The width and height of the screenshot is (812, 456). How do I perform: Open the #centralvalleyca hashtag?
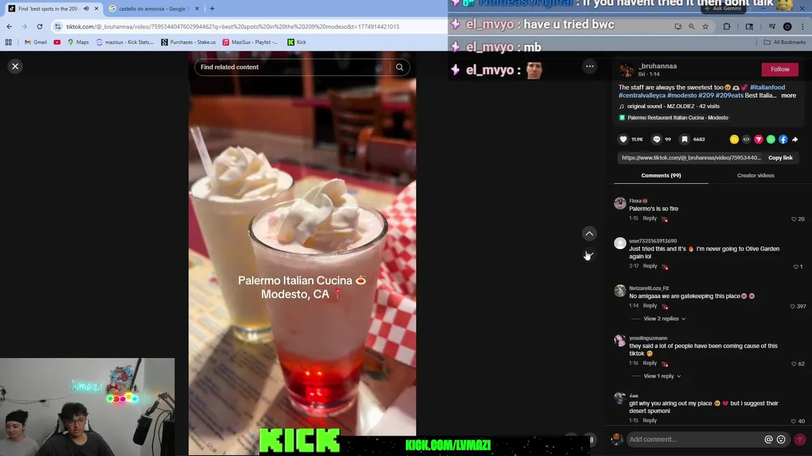click(x=642, y=96)
